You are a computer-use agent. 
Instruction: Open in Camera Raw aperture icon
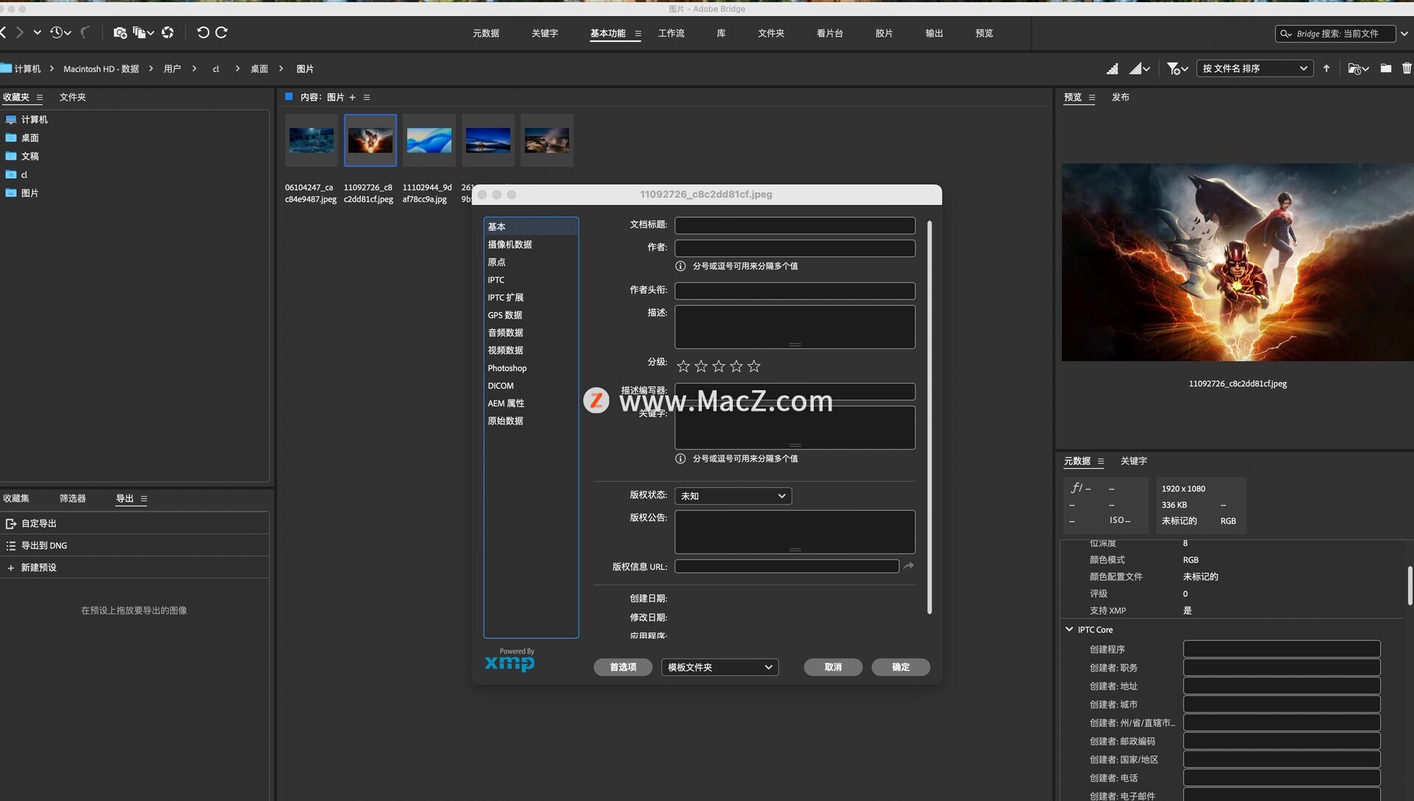[168, 32]
